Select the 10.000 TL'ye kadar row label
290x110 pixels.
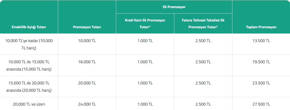pos(29,44)
